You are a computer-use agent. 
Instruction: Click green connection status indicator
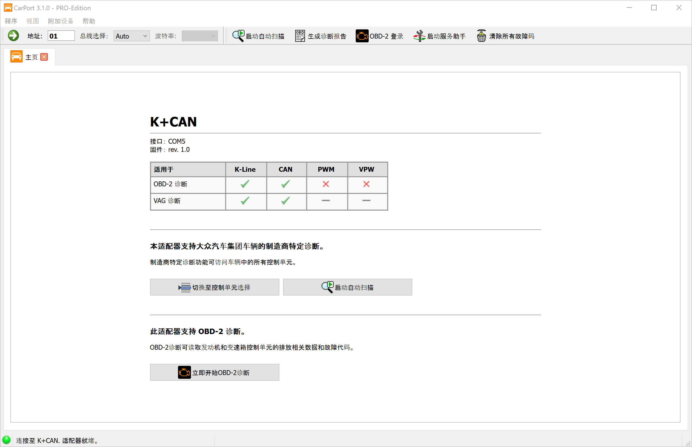pos(6,440)
